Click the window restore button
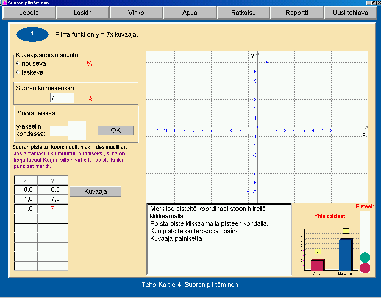 tap(374, 3)
